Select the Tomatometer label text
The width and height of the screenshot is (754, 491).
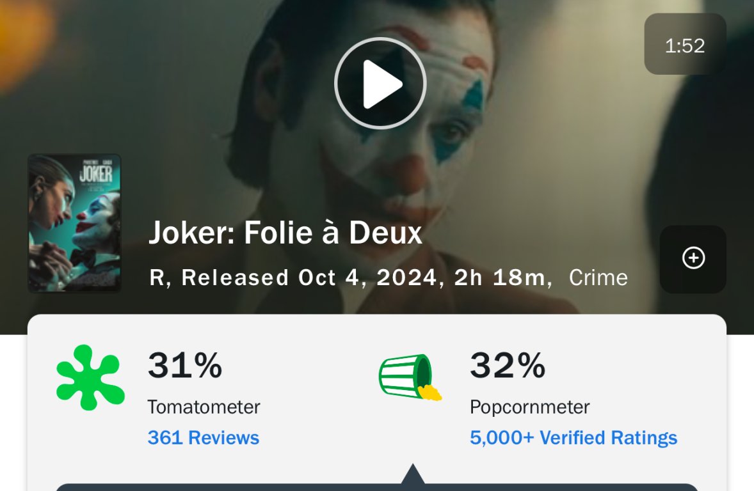[x=204, y=407]
